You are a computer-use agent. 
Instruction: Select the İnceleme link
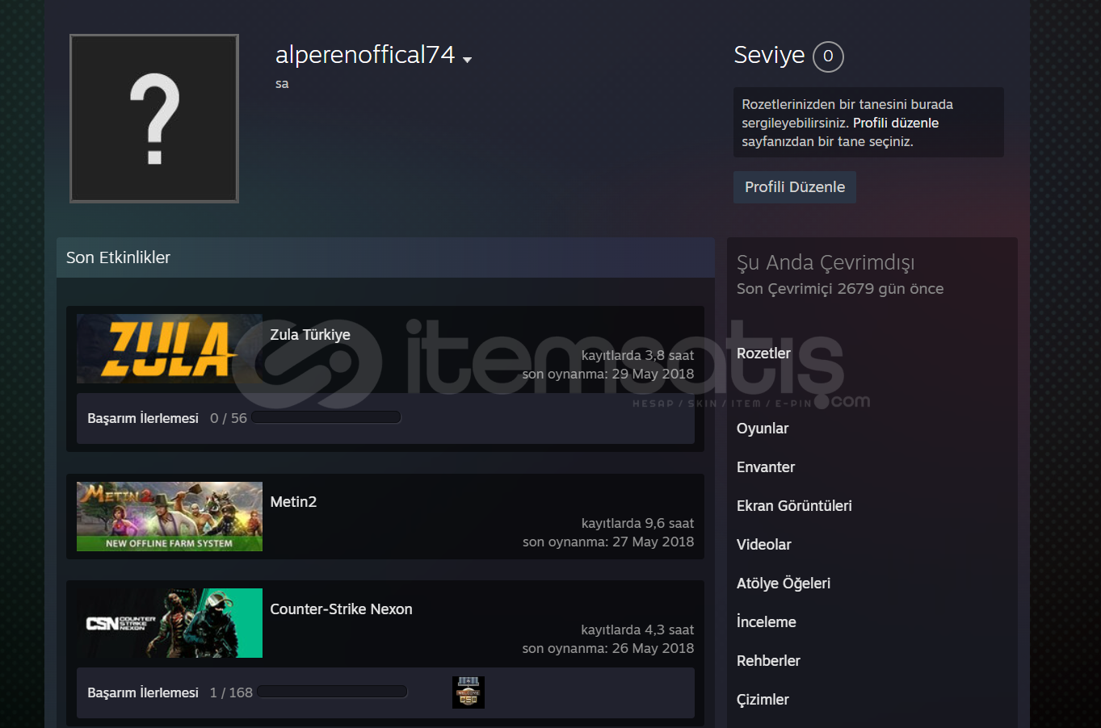767,622
